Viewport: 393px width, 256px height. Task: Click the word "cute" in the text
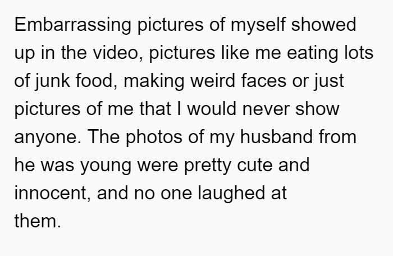click(x=254, y=164)
